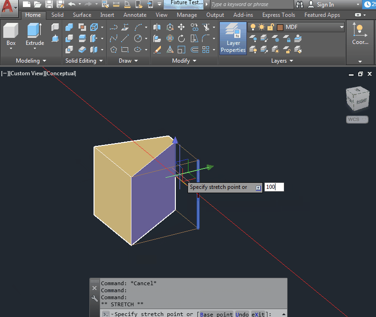Viewport: 376px width, 317px height.
Task: Click the Offset tool icon
Action: pyautogui.click(x=195, y=50)
